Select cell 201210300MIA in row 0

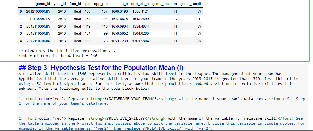pyautogui.click(x=38, y=12)
